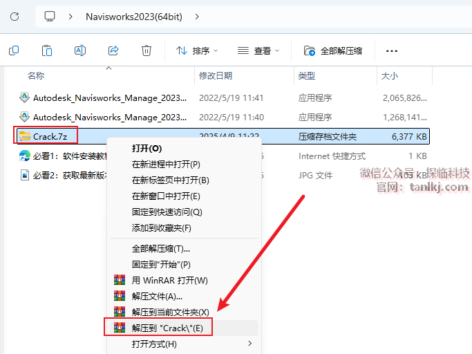Choose 解压到当前文件夹(X)
The width and height of the screenshot is (472, 354).
pos(171,312)
